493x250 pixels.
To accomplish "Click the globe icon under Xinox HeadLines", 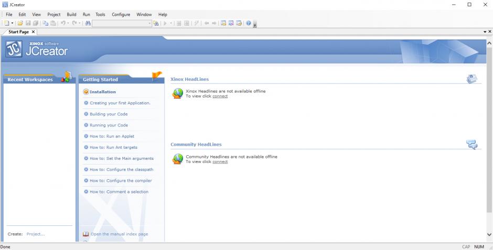I will pos(178,93).
